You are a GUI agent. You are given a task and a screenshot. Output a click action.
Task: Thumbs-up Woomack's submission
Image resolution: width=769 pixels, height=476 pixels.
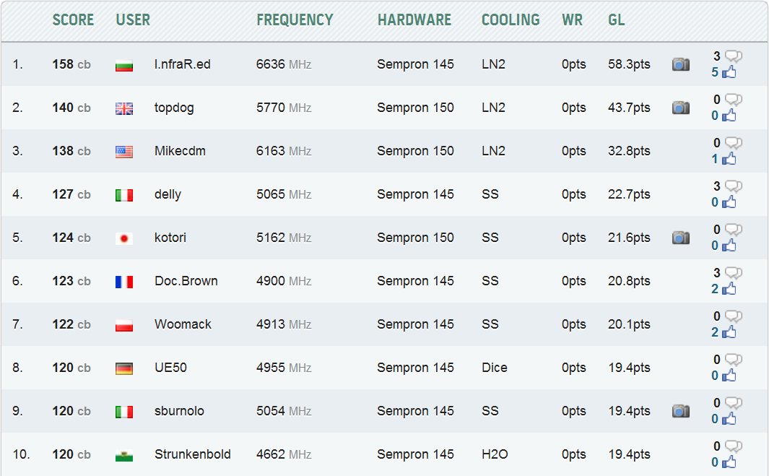click(729, 332)
